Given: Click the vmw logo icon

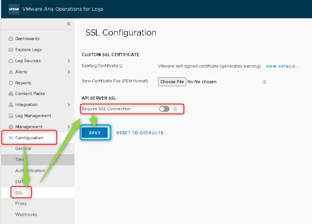Looking at the screenshot, I should click(14, 9).
